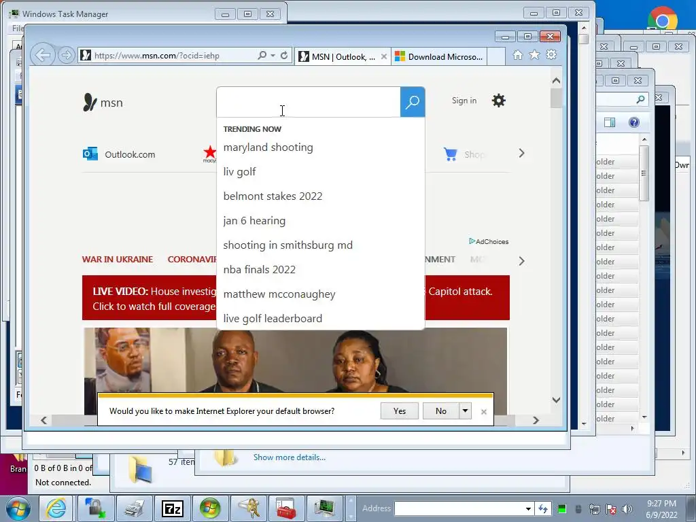Expand shortcuts row with right chevron
Viewport: 696px width, 522px height.
point(521,153)
